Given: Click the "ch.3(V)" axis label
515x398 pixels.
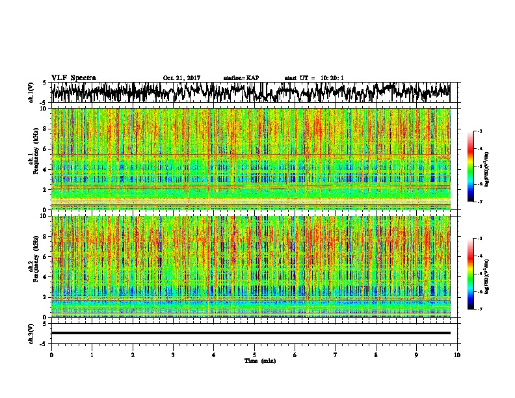Looking at the screenshot, I should coord(31,334).
